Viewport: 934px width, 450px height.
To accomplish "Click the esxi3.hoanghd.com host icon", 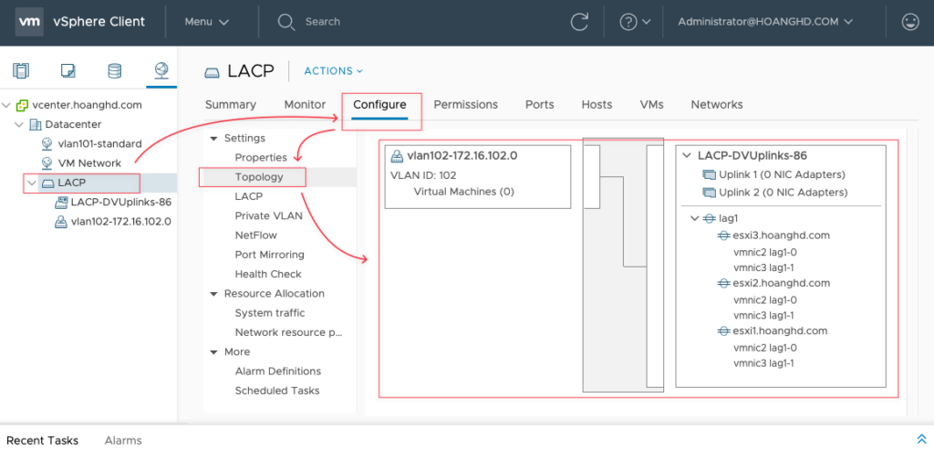I will tap(723, 235).
